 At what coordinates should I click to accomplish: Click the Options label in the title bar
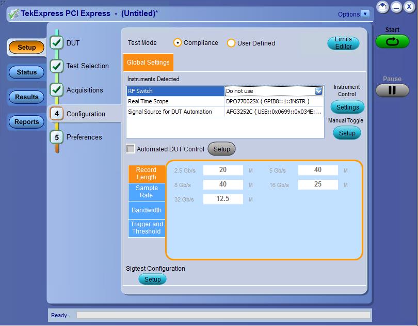click(348, 14)
